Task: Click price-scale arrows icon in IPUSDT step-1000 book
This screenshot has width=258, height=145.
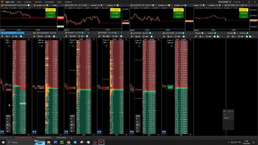Action: 104,36
